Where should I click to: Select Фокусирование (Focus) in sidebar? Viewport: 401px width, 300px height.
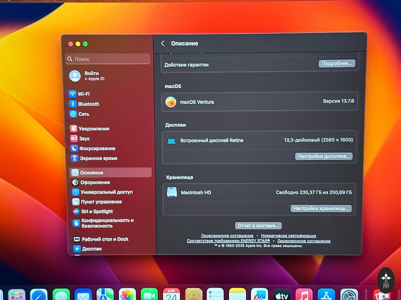(x=97, y=149)
